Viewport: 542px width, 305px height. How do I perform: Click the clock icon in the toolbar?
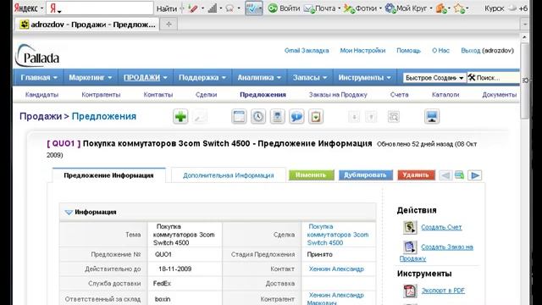pyautogui.click(x=258, y=117)
